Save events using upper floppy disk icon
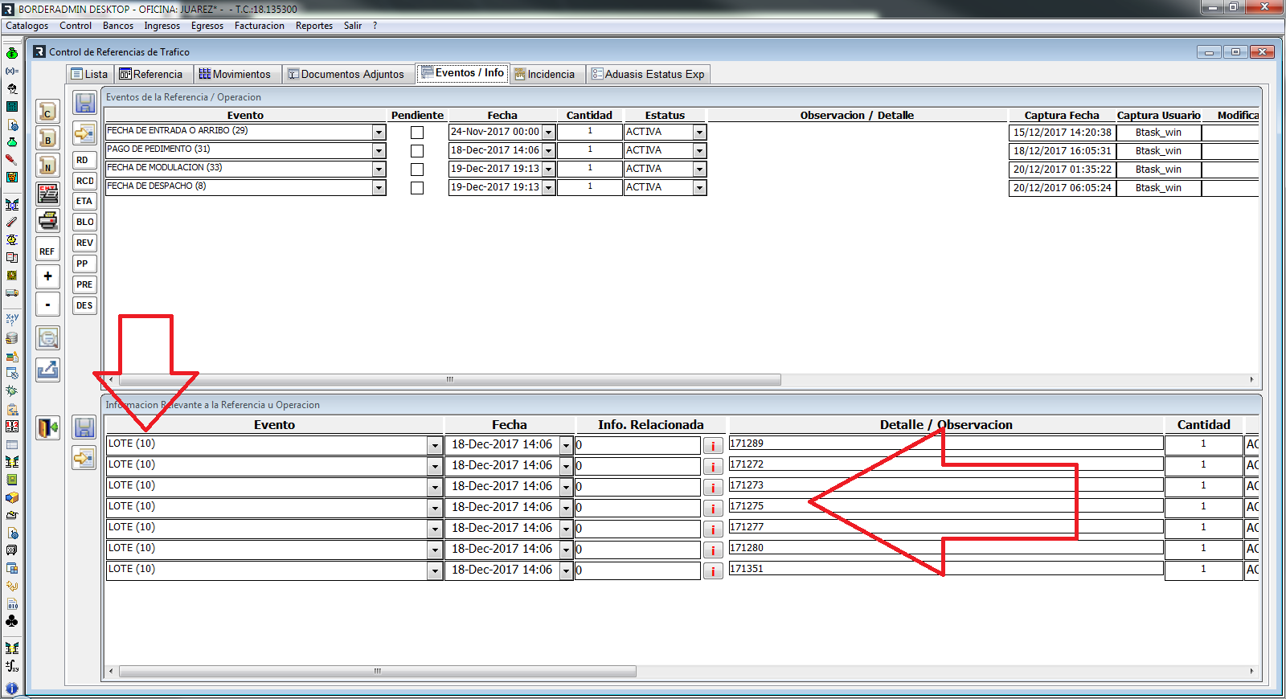Image resolution: width=1286 pixels, height=699 pixels. pyautogui.click(x=84, y=103)
